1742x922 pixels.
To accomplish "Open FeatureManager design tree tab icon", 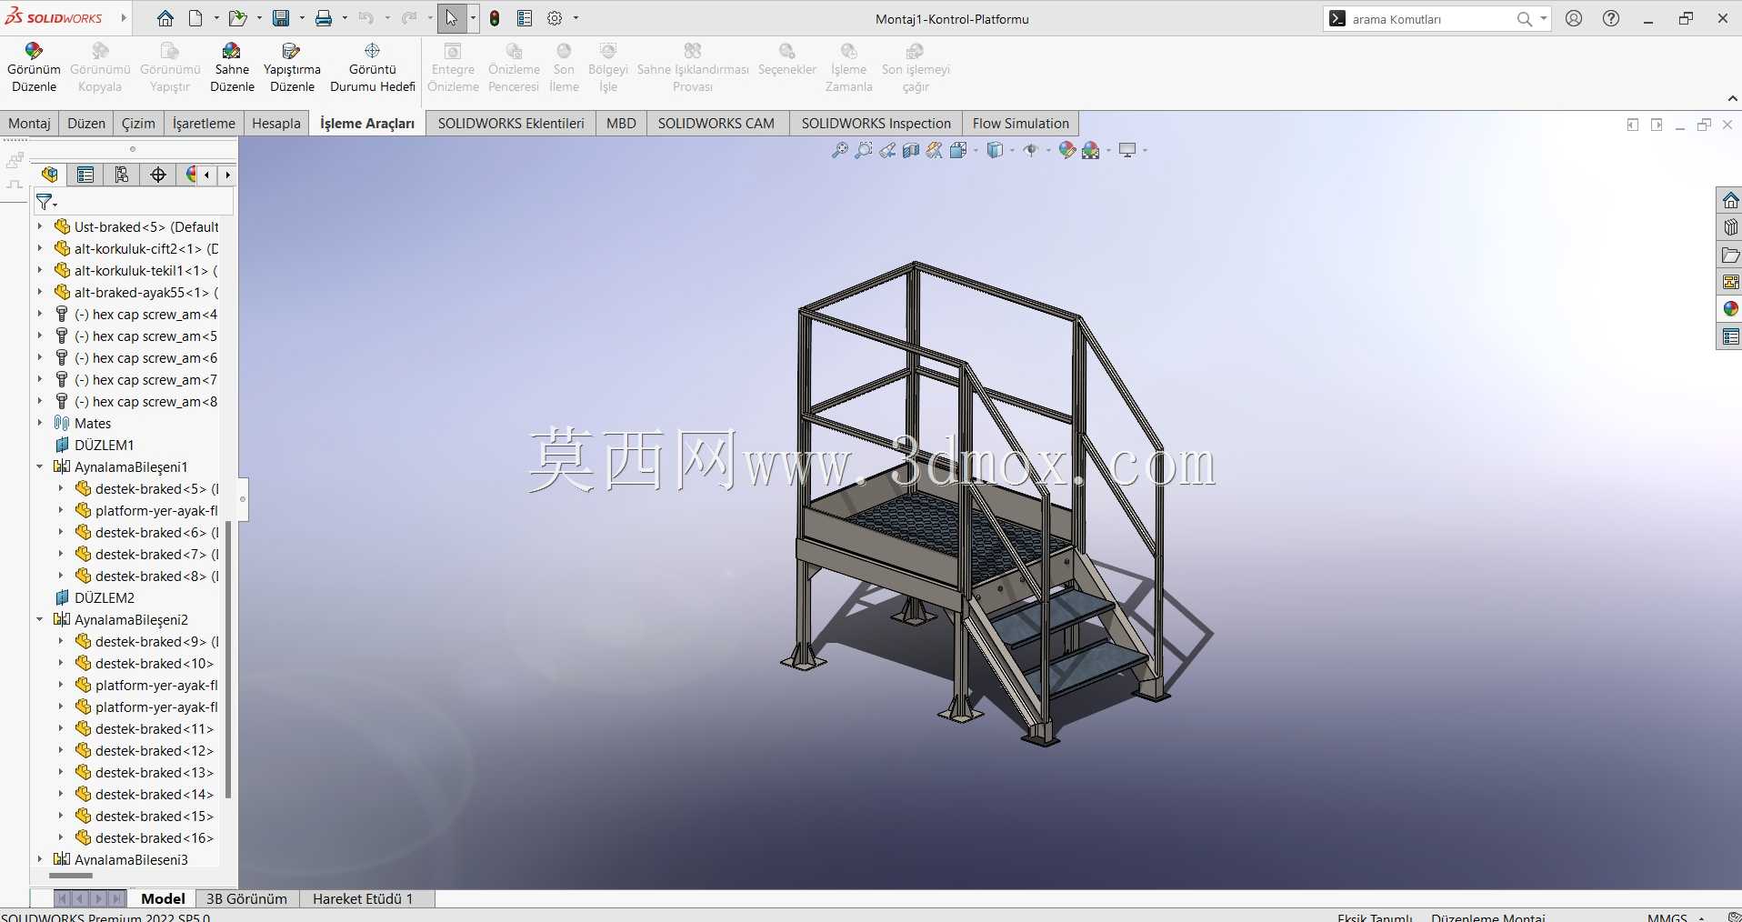I will (x=49, y=175).
